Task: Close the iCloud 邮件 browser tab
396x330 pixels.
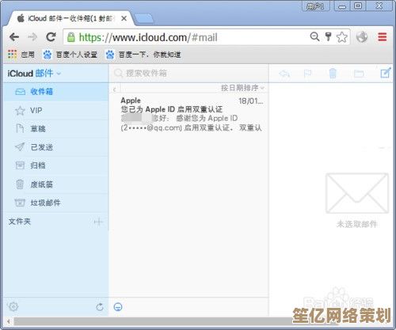Action: click(x=124, y=19)
